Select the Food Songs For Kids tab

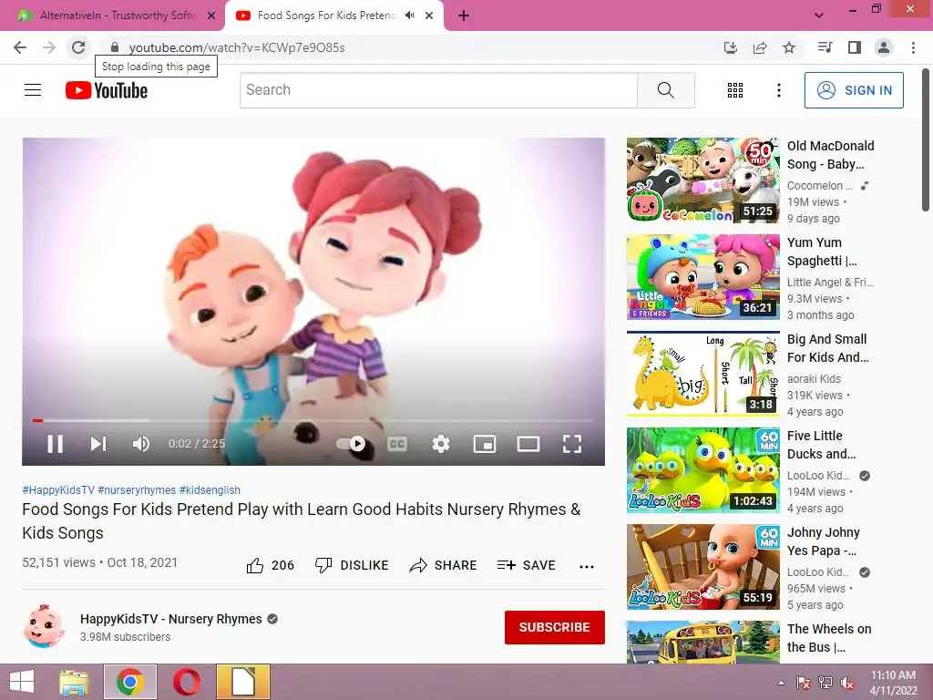[x=326, y=15]
